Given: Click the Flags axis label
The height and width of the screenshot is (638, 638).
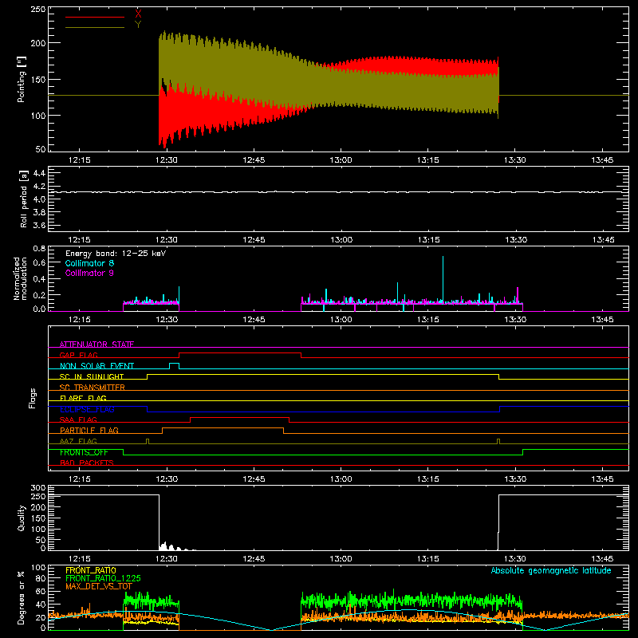Looking at the screenshot, I should tap(32, 398).
